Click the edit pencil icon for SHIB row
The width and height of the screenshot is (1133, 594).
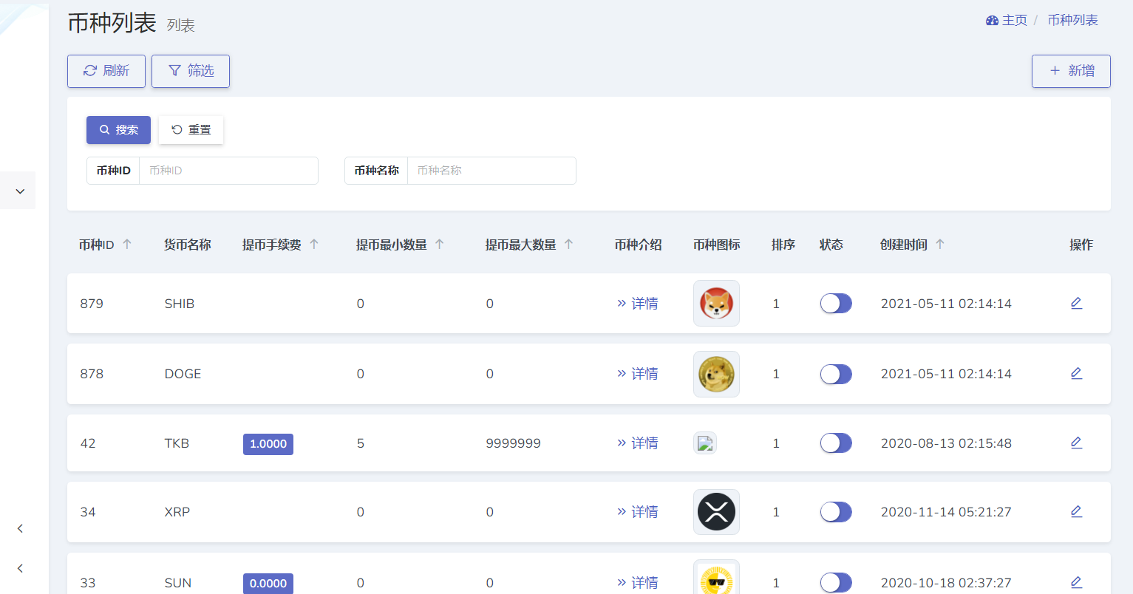coord(1076,303)
